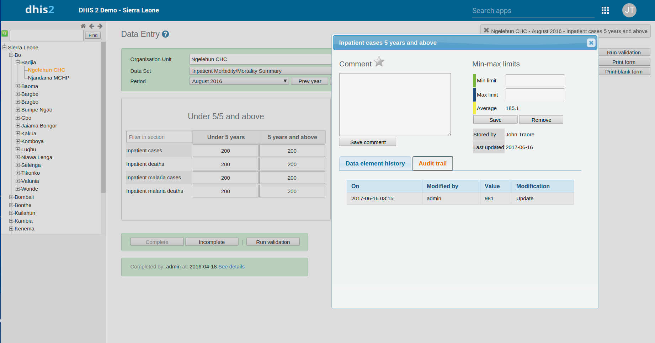
Task: Click the left arrow icon in the sidebar
Action: tap(92, 26)
